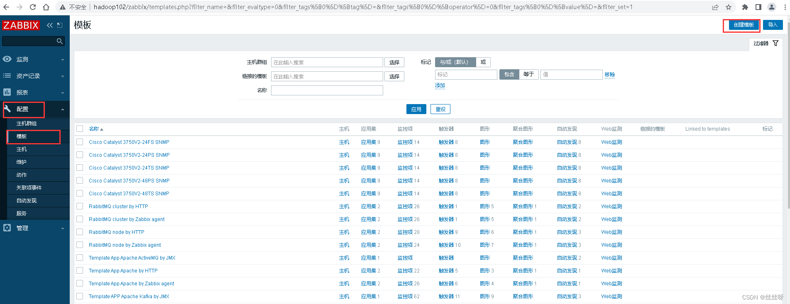Screen dimensions: 790x304
Task: Check the Cisco Catalyst 3750V2-24FS SNMP row
Action: pos(80,142)
